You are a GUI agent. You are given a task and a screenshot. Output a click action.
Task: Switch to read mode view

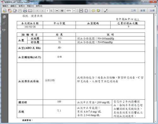pyautogui.click(x=106, y=11)
